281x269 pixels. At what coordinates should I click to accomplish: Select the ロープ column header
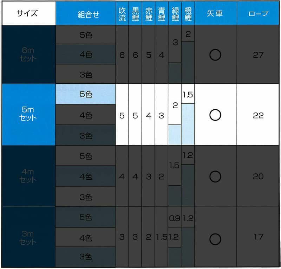[x=258, y=14]
